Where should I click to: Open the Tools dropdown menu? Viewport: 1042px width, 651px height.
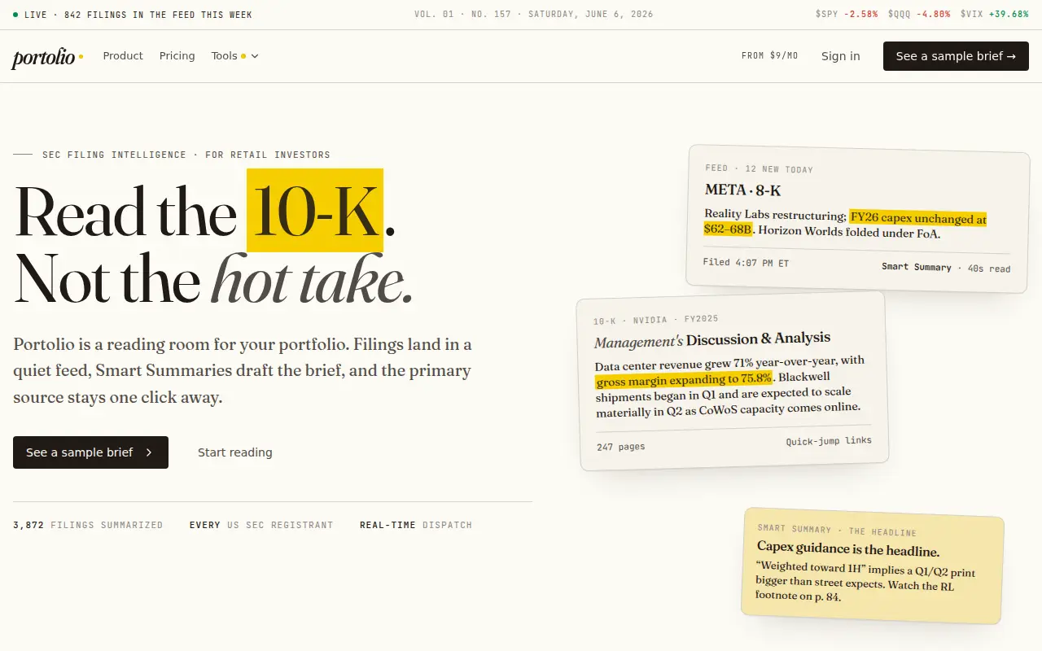pos(234,56)
